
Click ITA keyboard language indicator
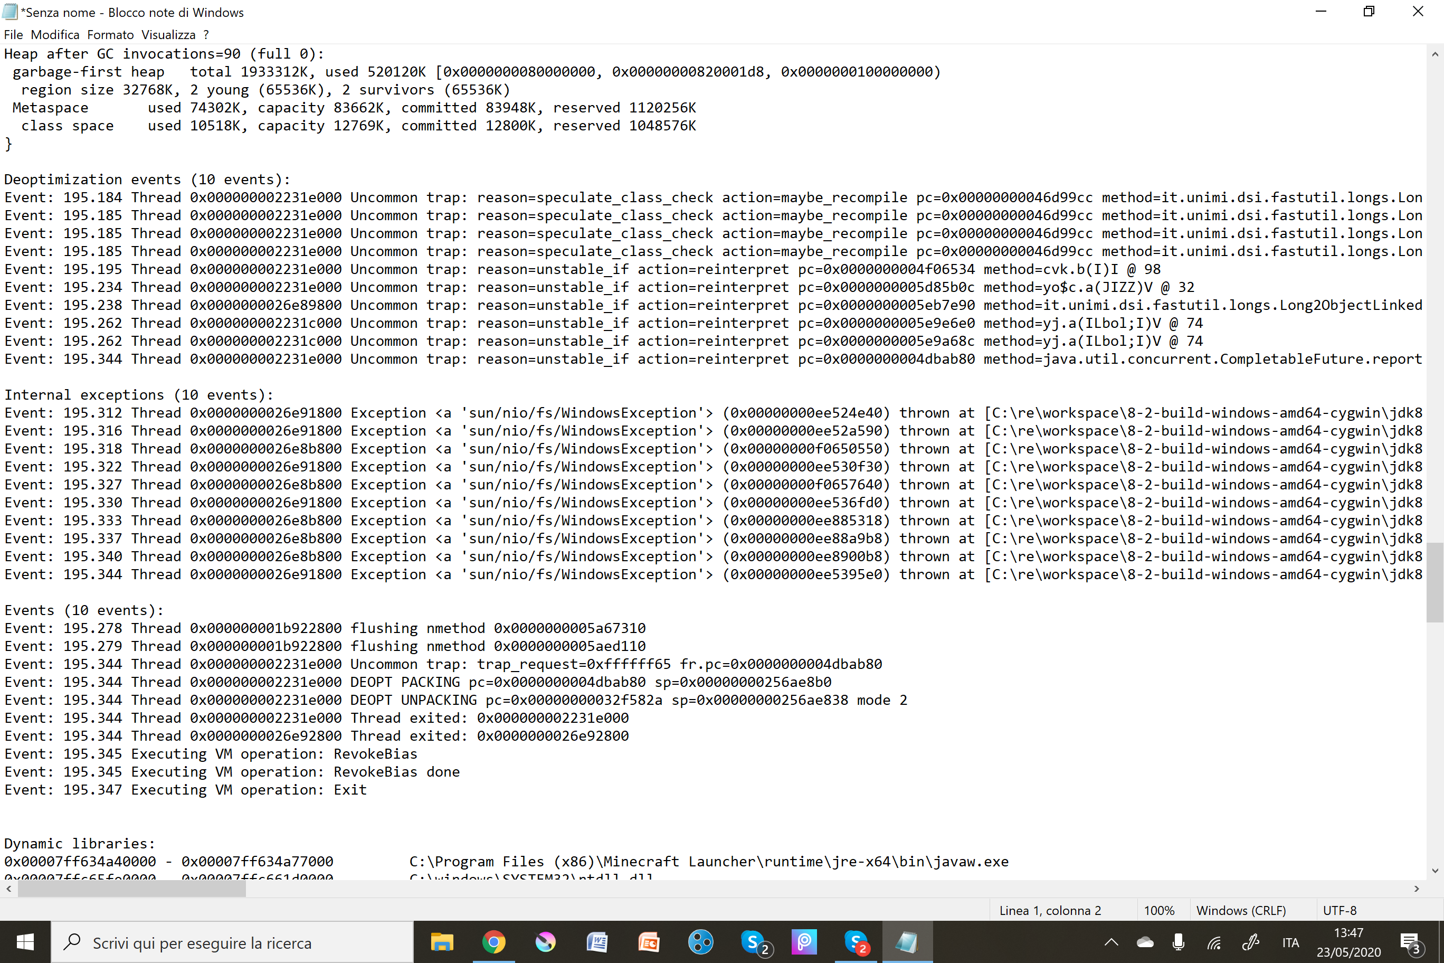(x=1290, y=942)
